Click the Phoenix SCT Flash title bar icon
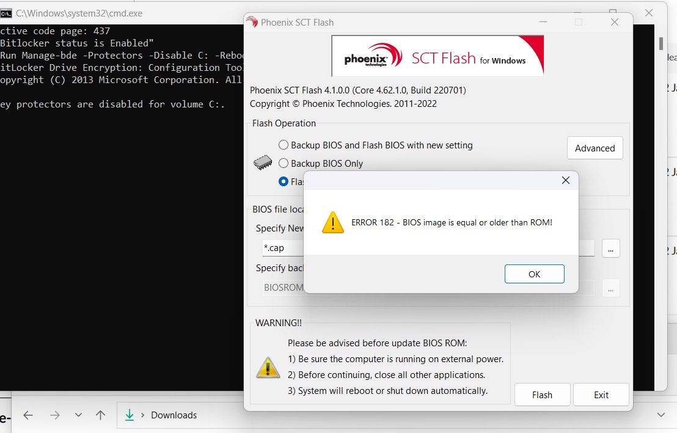Screen dimensions: 677x433 (x=252, y=21)
